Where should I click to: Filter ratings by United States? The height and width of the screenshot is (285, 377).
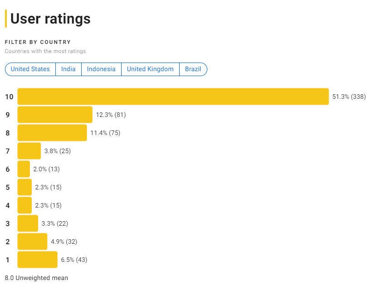30,69
